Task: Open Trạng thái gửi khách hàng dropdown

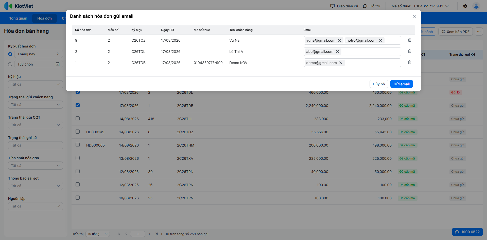Action: (x=36, y=105)
